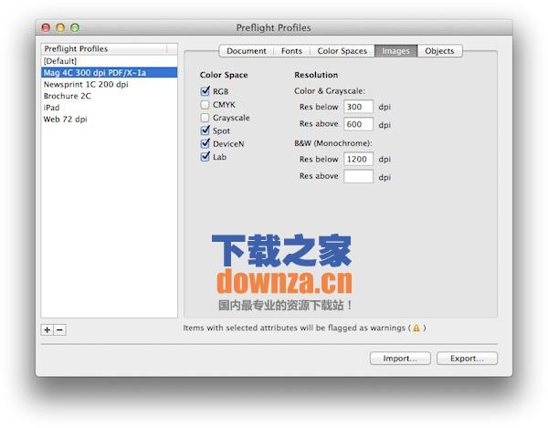Select the iPad profile

click(109, 108)
